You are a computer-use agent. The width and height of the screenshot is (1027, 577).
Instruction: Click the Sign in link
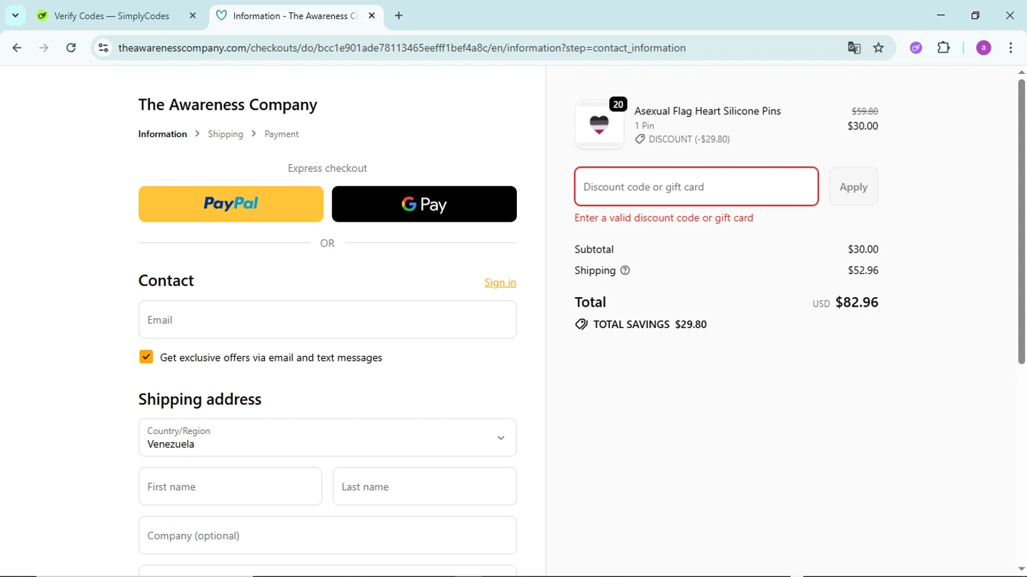click(500, 283)
